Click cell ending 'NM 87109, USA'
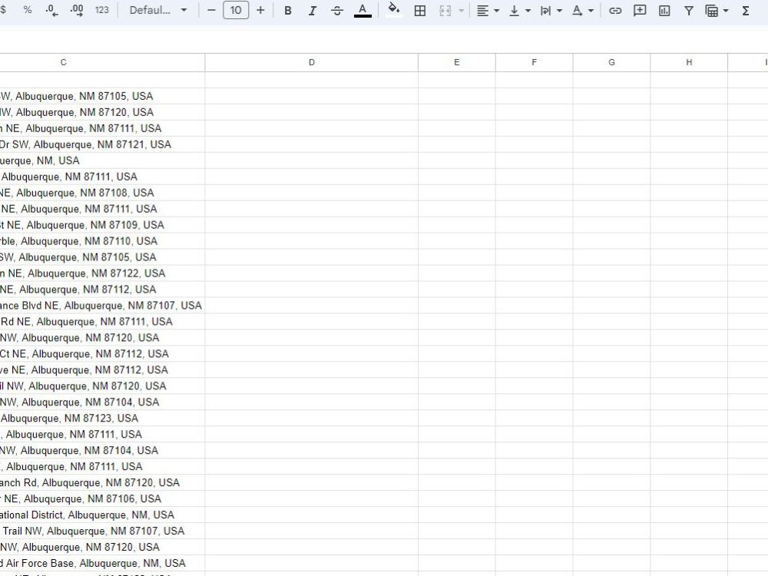The width and height of the screenshot is (768, 576). click(x=102, y=225)
